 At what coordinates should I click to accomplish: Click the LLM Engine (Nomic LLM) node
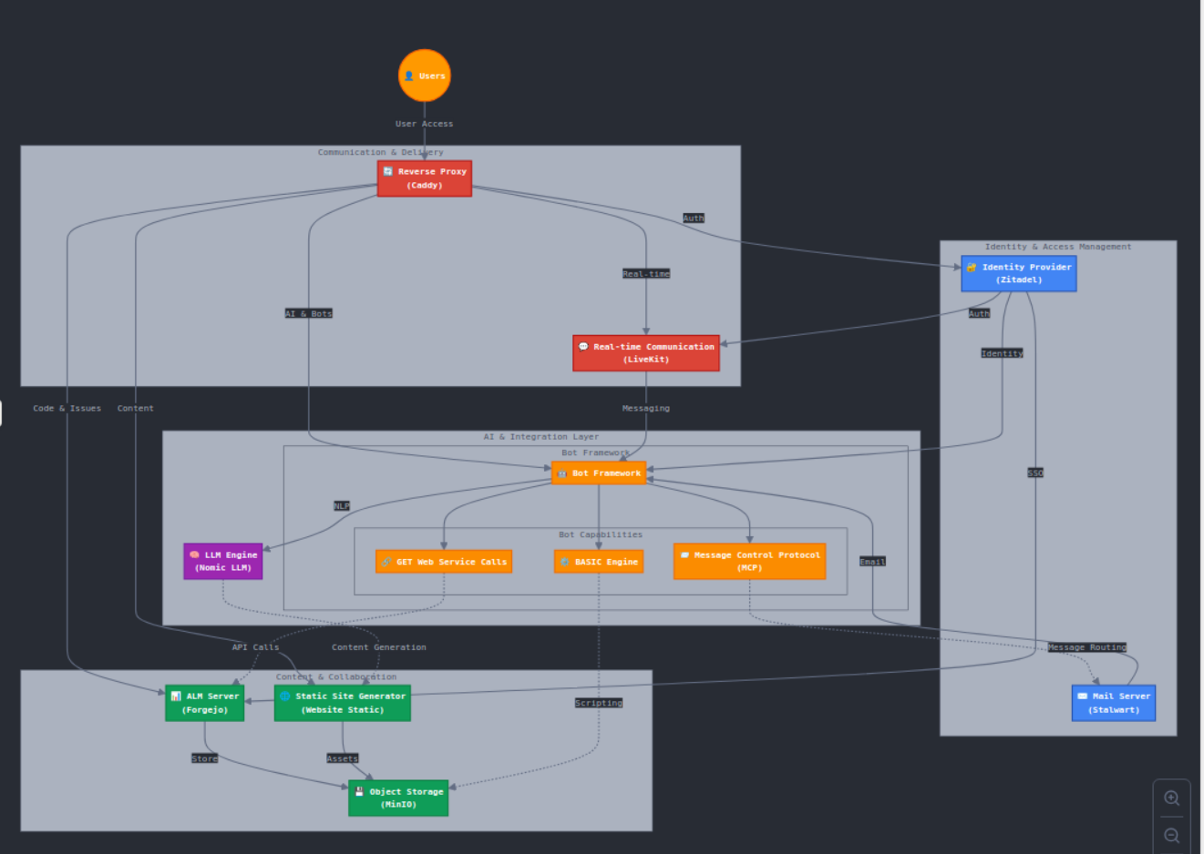[223, 561]
